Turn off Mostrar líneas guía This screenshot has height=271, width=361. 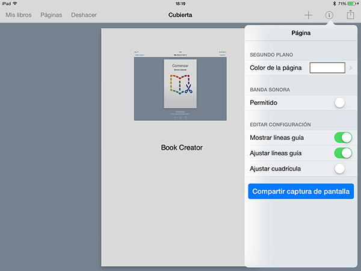pyautogui.click(x=343, y=137)
